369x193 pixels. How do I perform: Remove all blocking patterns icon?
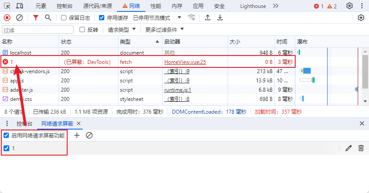click(x=89, y=135)
